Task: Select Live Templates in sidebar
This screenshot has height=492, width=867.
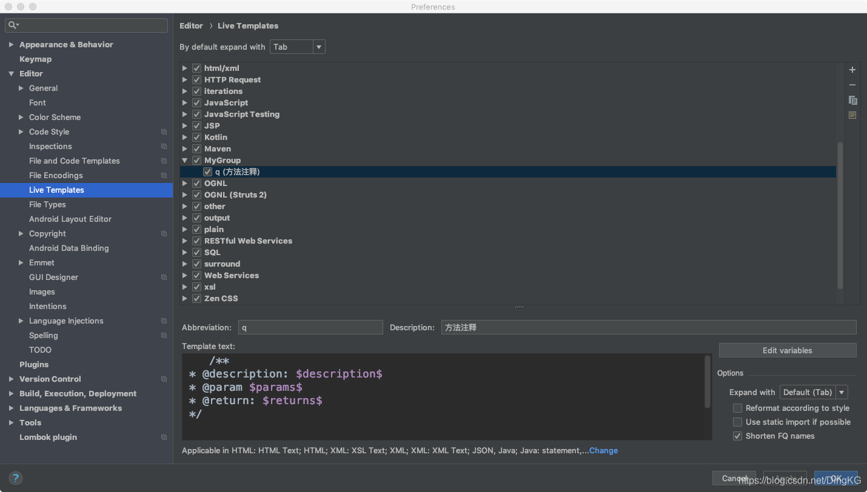Action: point(87,190)
